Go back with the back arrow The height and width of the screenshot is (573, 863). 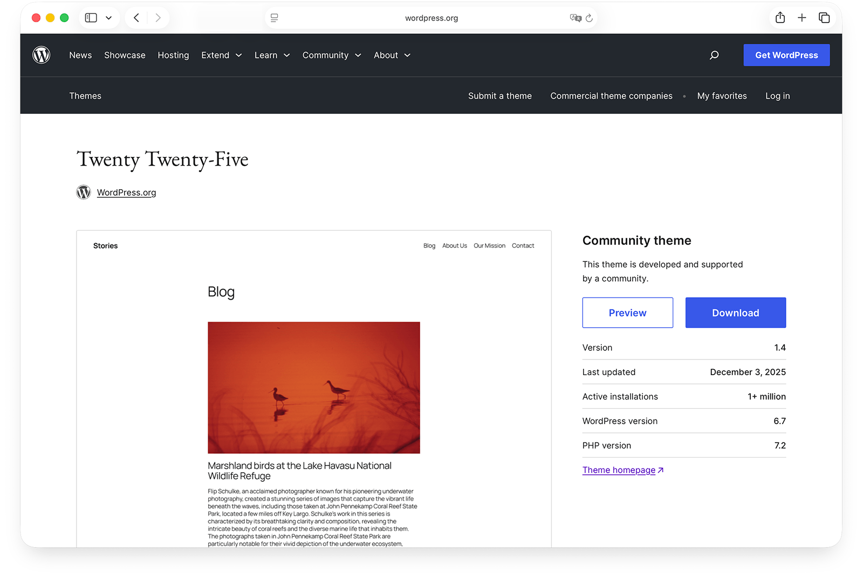(136, 18)
